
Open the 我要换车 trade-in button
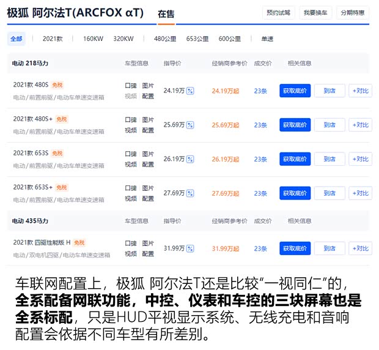[315, 13]
